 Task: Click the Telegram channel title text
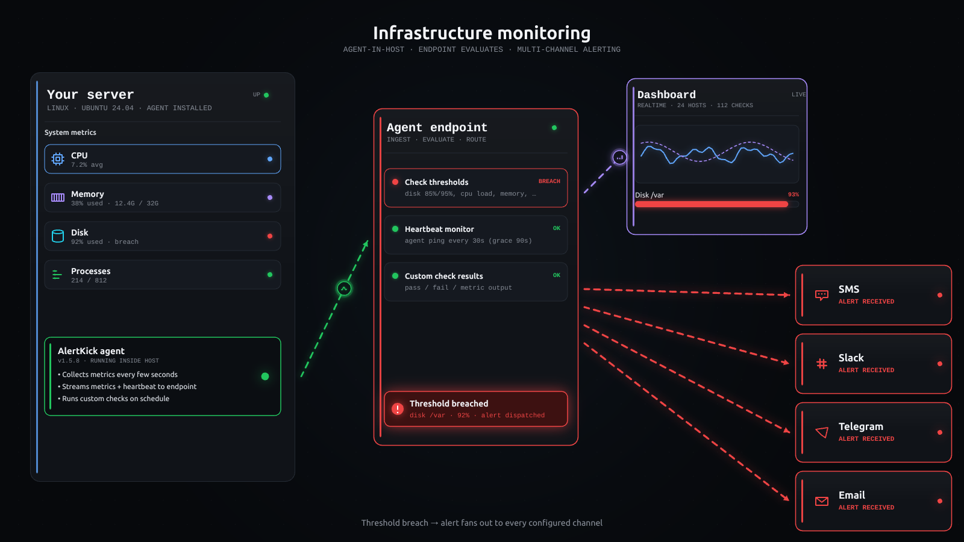pyautogui.click(x=861, y=426)
